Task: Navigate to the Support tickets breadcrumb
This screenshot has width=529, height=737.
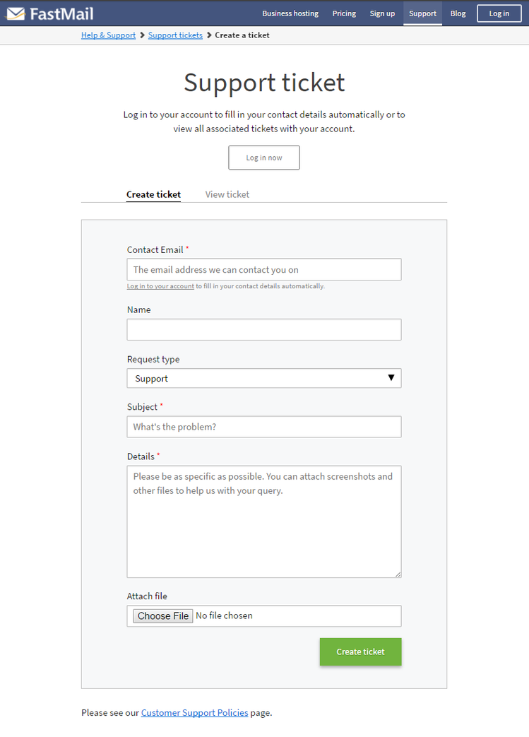Action: [x=175, y=35]
